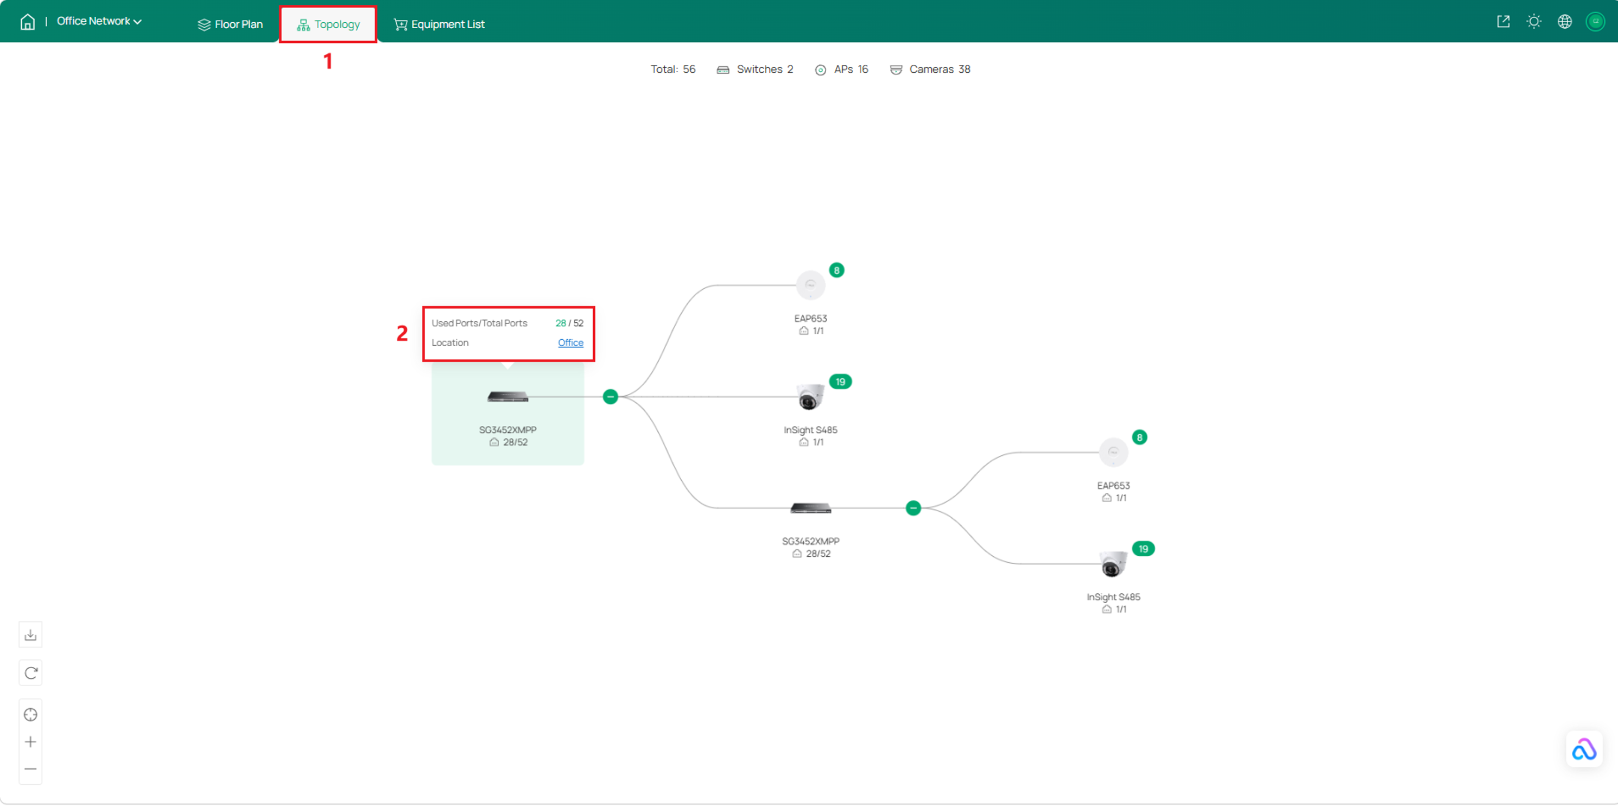Click the root SG3452XMPP label text
Viewport: 1618px width, 807px height.
click(x=507, y=430)
